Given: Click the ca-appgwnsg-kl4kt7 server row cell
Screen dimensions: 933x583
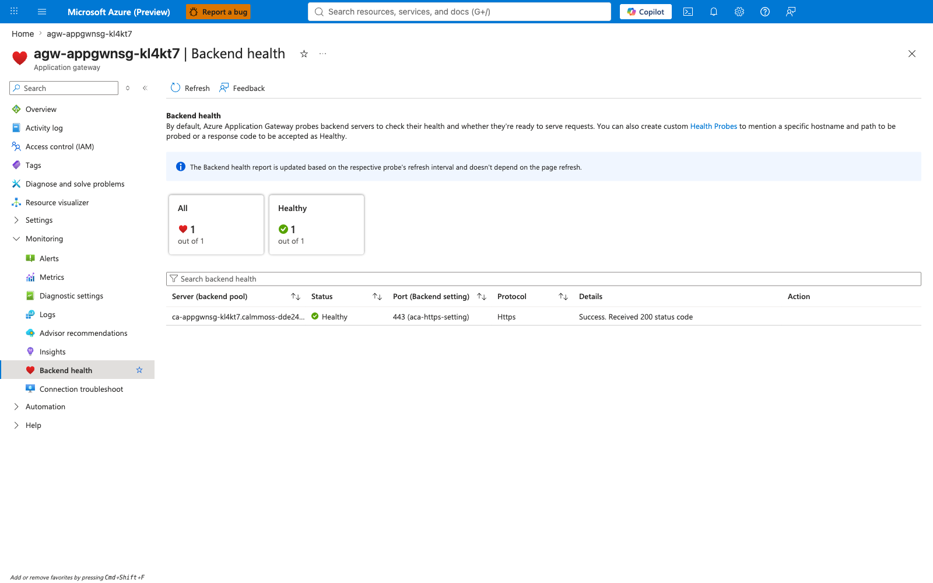Looking at the screenshot, I should [x=238, y=317].
